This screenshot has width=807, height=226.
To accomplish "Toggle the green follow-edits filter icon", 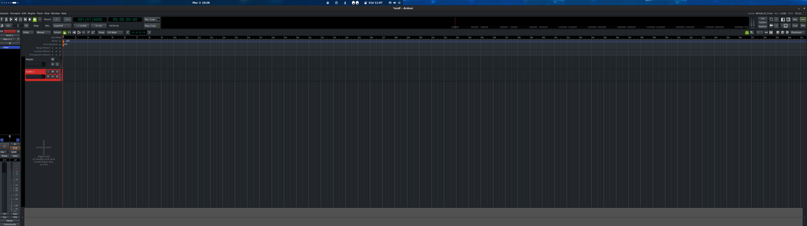I will pos(747,32).
